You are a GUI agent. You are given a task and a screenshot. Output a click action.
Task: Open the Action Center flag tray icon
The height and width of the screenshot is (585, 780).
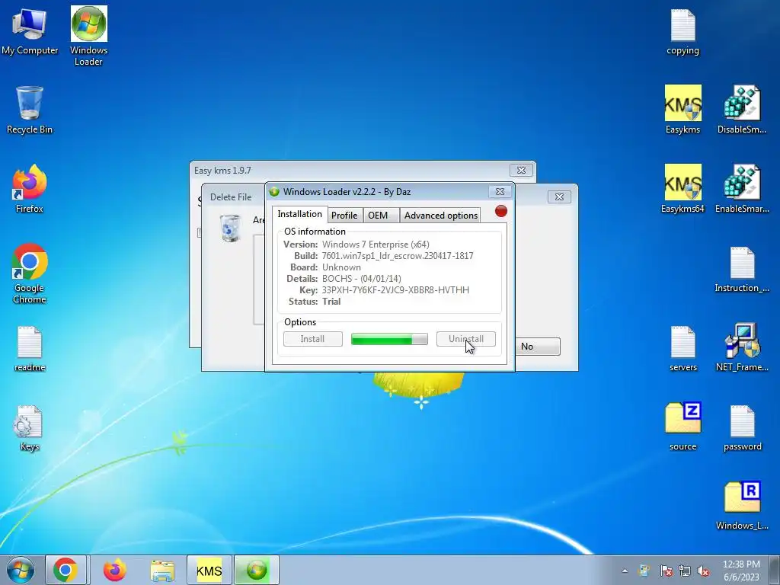[x=666, y=571]
